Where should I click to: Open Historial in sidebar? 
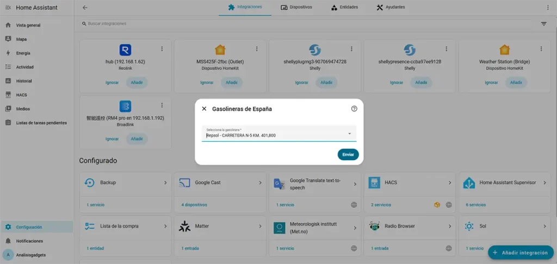pos(37,81)
